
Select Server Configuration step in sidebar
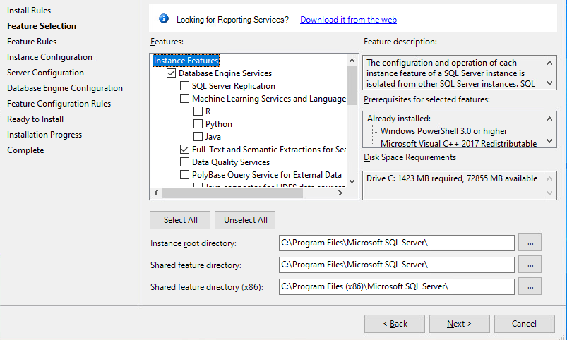pos(46,73)
